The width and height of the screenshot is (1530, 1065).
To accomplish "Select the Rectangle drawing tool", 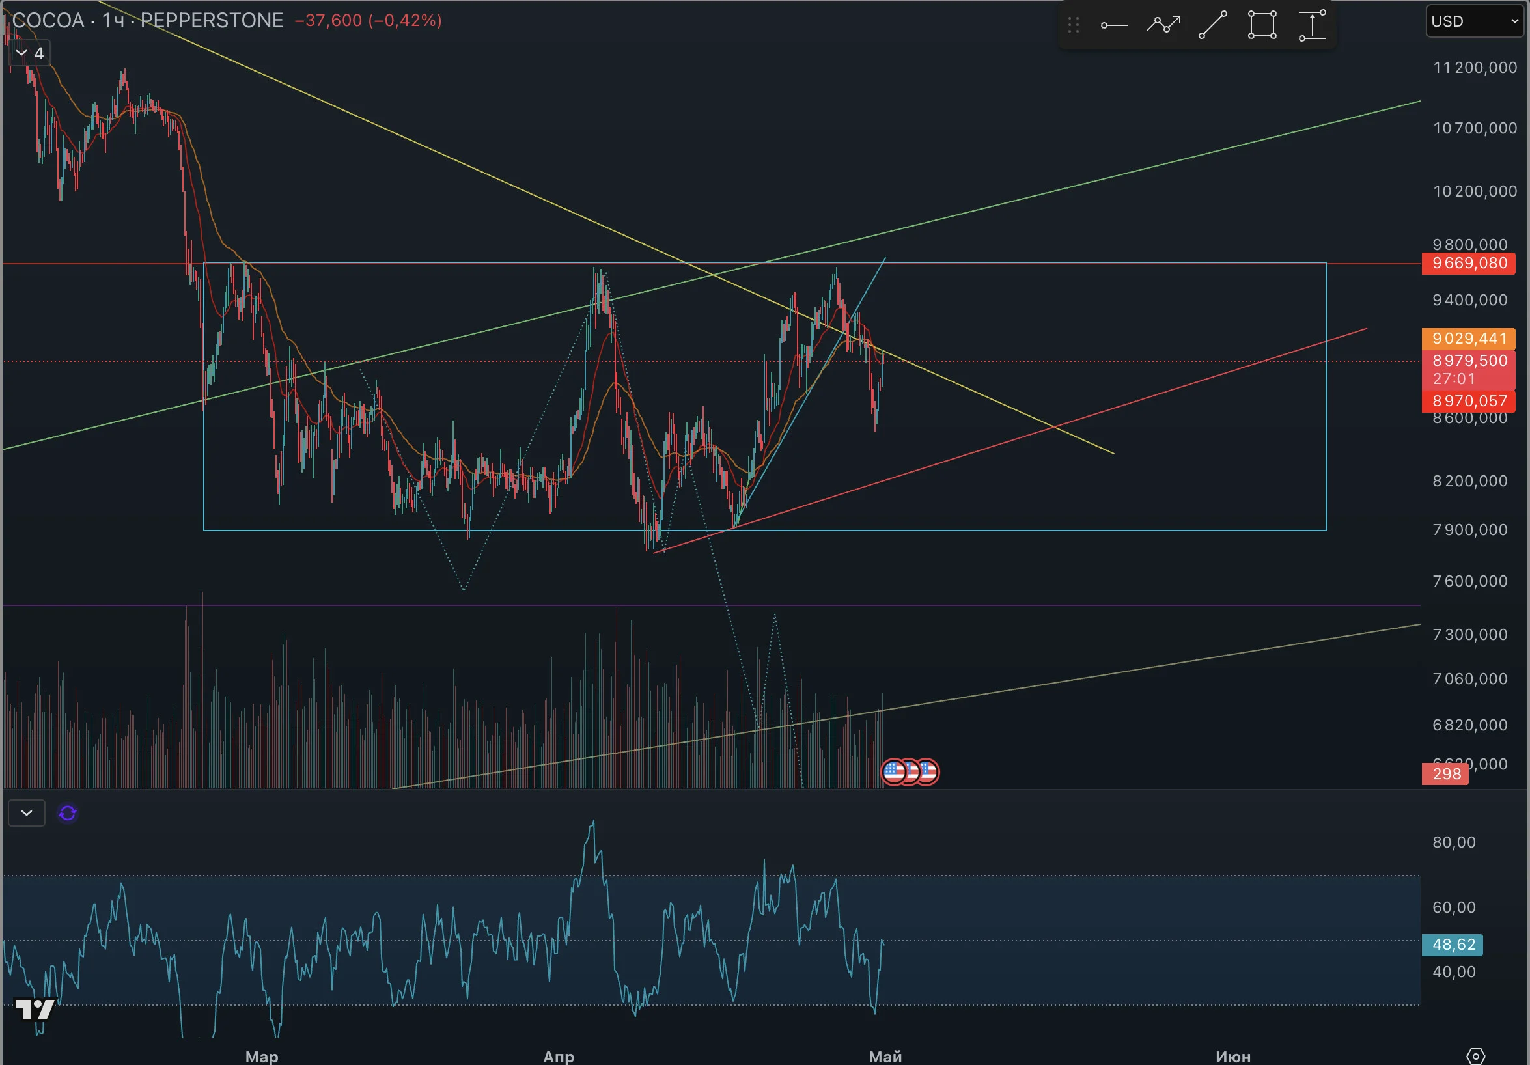I will tap(1262, 25).
